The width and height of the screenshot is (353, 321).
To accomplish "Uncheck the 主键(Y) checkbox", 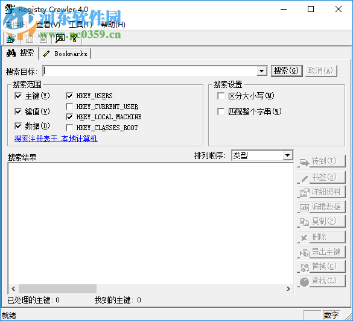I will 18,96.
